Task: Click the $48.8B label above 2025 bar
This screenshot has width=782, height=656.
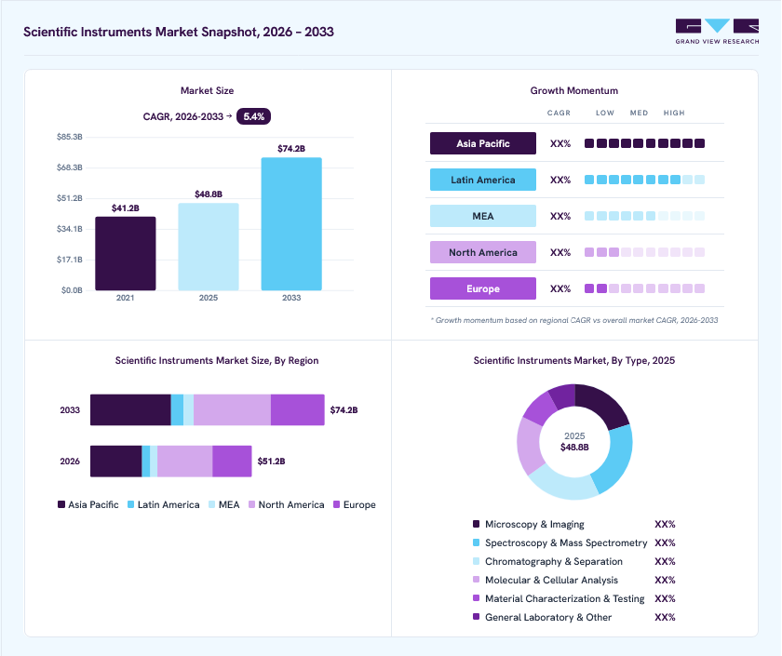Action: point(209,194)
